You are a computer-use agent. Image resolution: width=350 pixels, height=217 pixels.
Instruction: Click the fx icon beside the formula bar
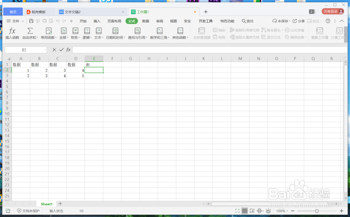pyautogui.click(x=68, y=50)
